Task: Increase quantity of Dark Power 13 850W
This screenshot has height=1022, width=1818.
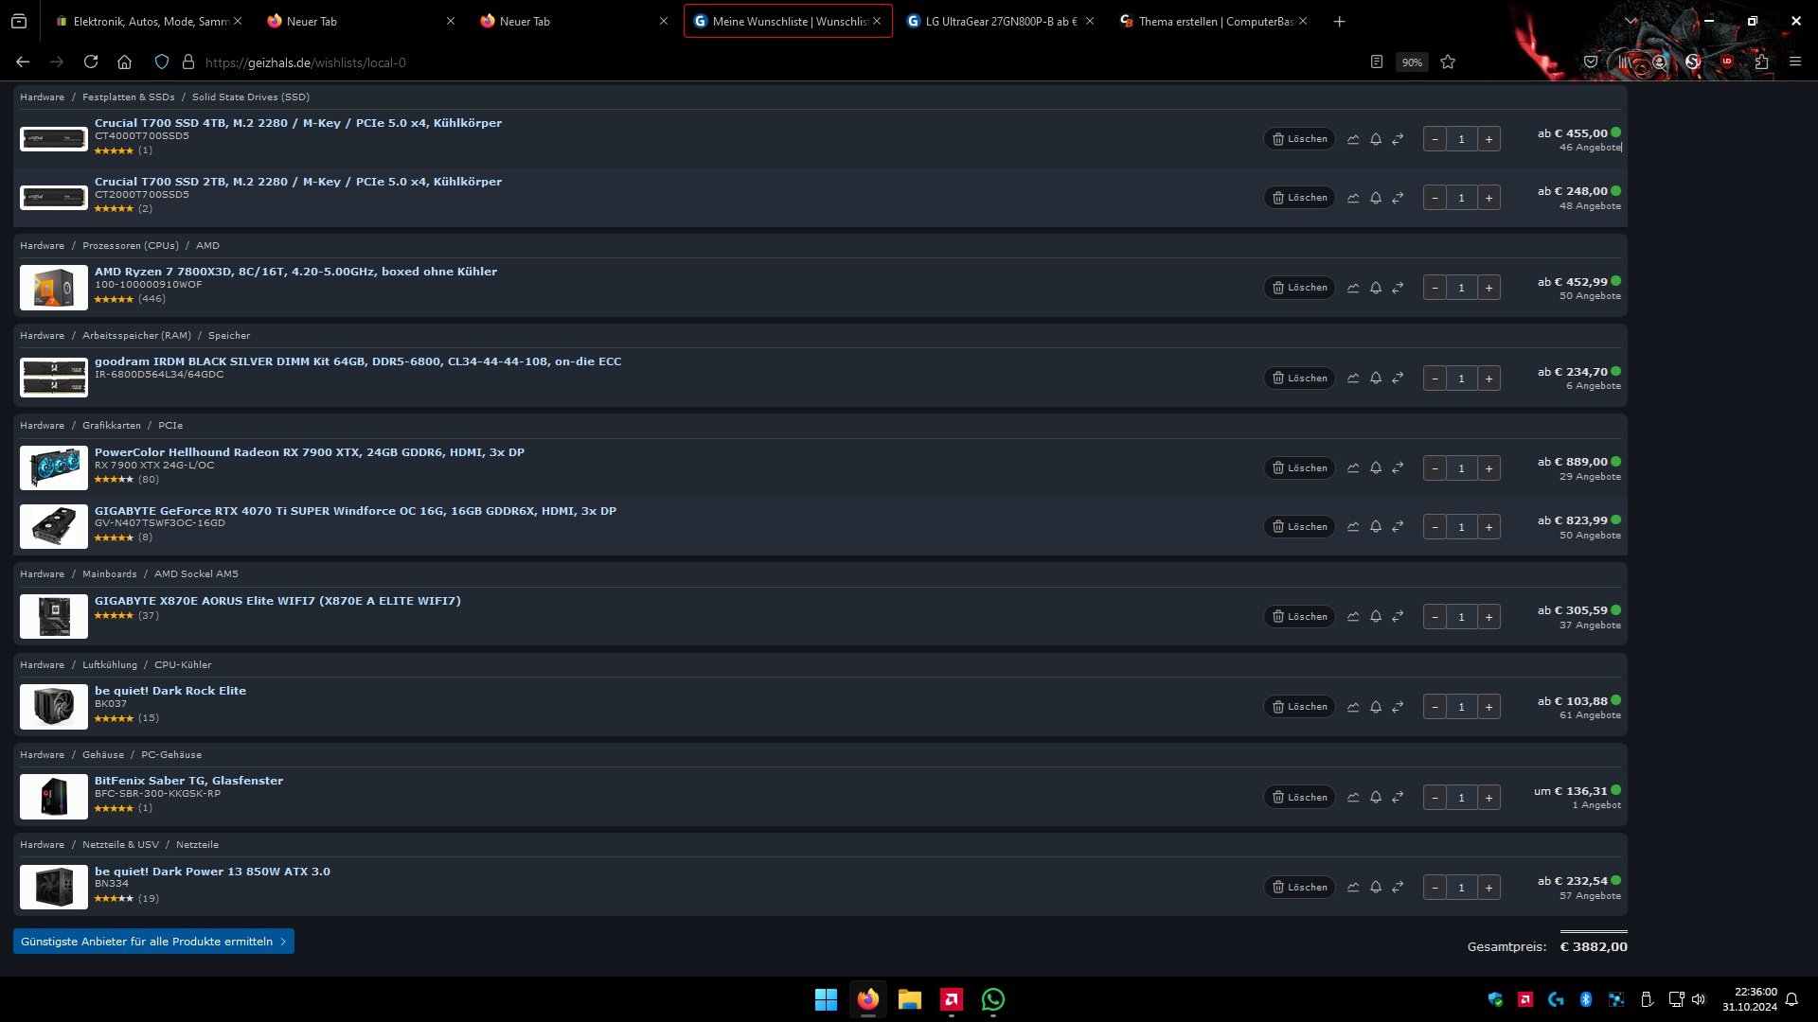Action: pos(1488,888)
